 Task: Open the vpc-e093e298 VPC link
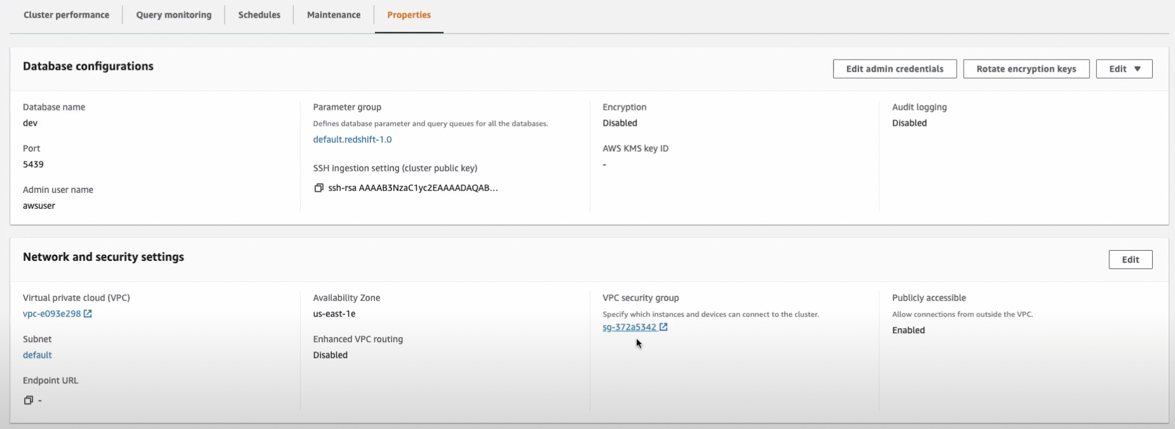pos(52,313)
